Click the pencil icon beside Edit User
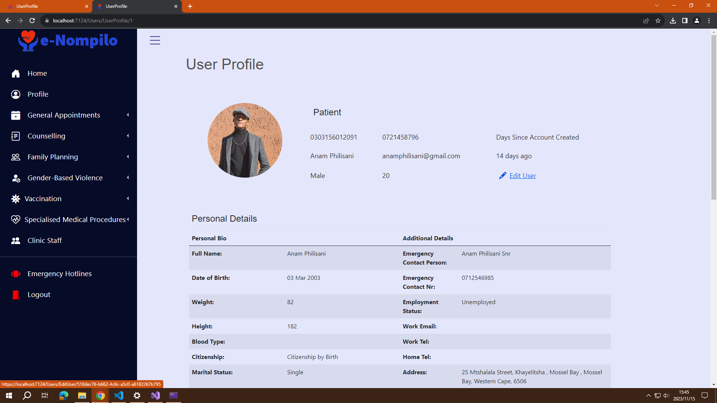The image size is (717, 403). coord(503,175)
